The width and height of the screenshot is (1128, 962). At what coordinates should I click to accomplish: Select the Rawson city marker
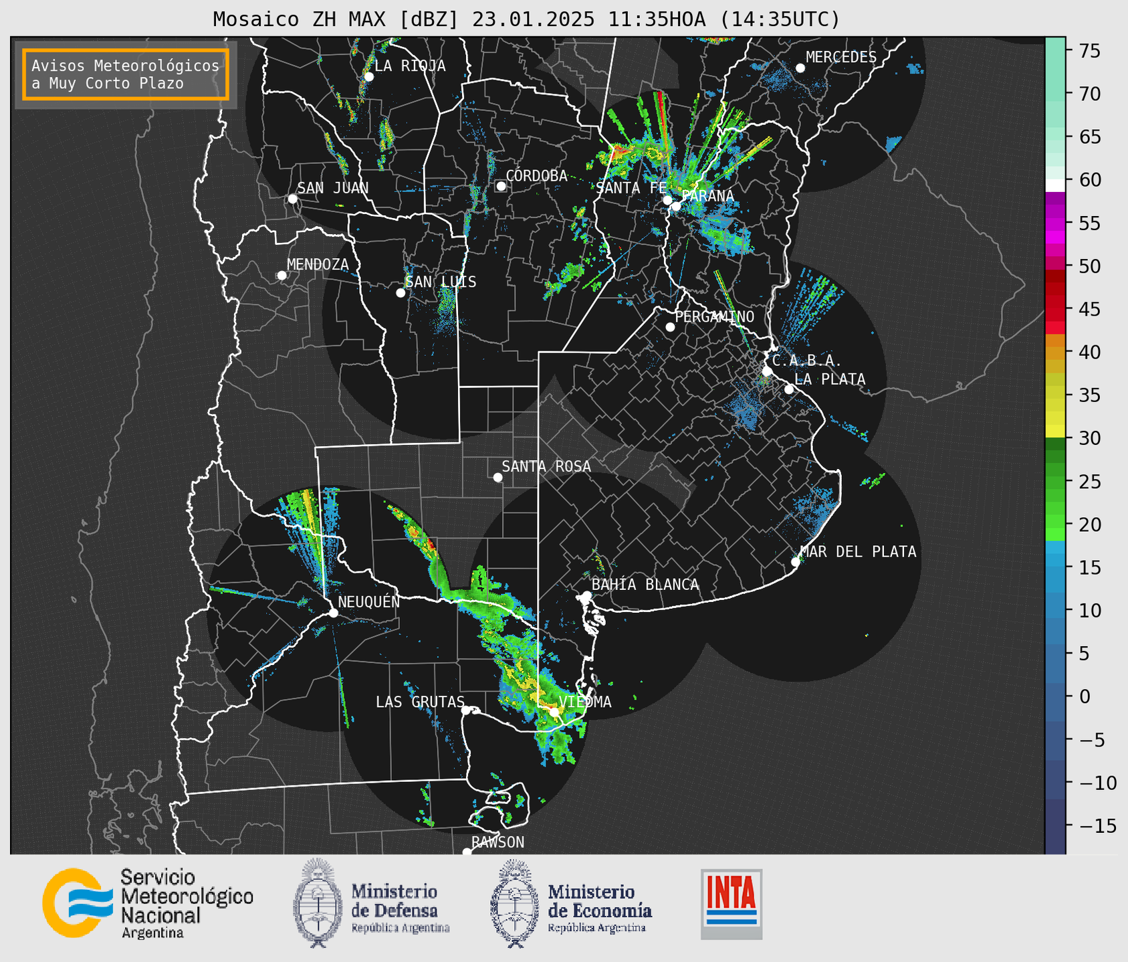coord(467,852)
